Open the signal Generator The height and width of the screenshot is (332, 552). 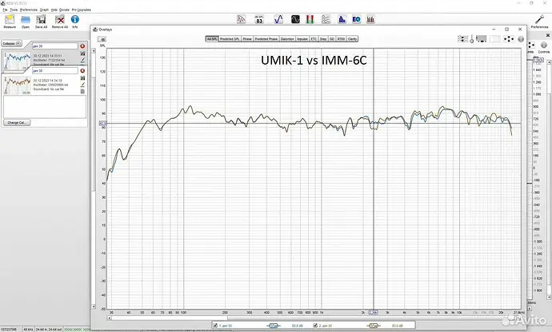coord(278,20)
